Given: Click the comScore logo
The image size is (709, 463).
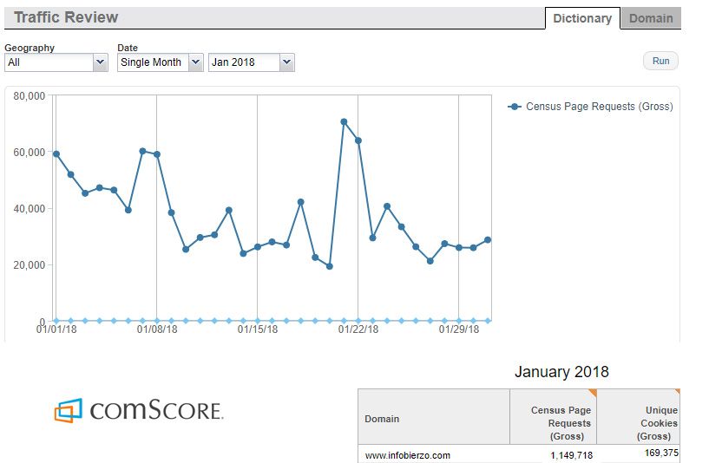Looking at the screenshot, I should coord(139,410).
